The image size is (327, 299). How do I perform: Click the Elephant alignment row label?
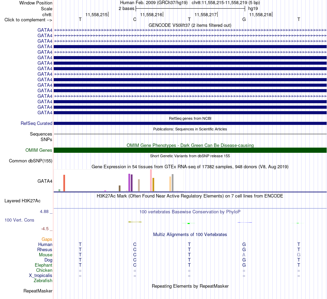coord(43,265)
